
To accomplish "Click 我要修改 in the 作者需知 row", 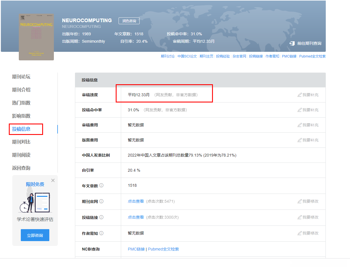I will click(x=308, y=233).
